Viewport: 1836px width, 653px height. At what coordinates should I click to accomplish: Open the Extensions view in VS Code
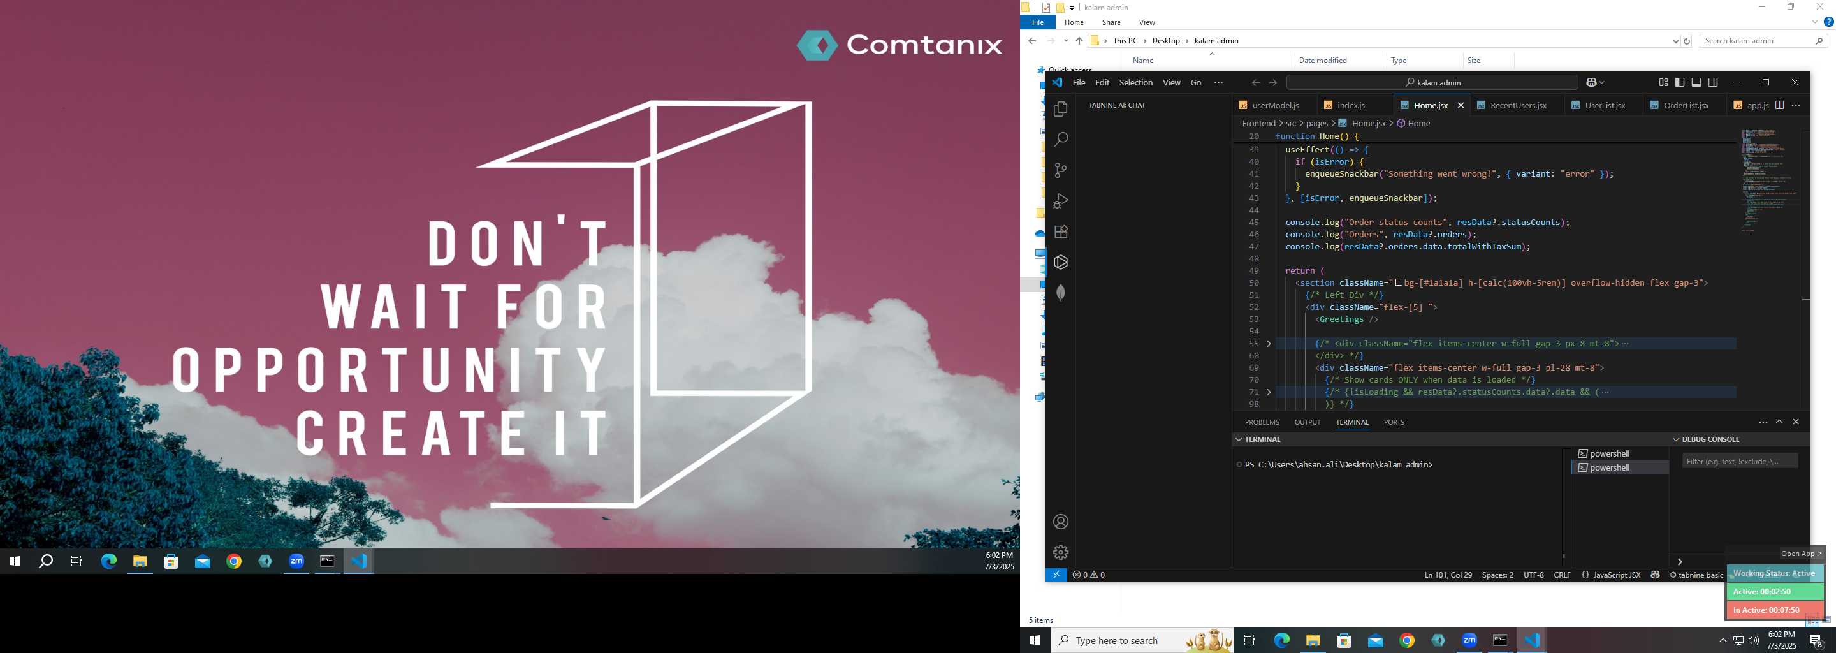point(1061,231)
